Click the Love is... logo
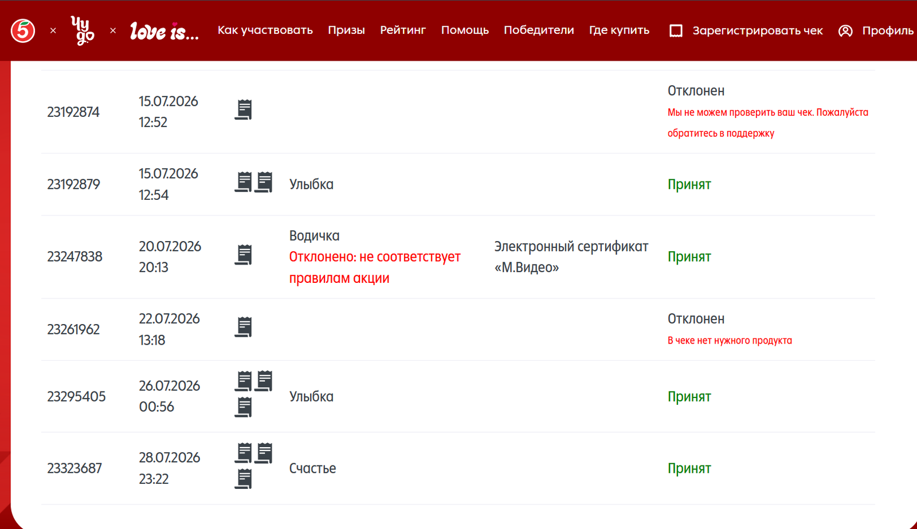Screen dimensions: 917x529 point(164,31)
